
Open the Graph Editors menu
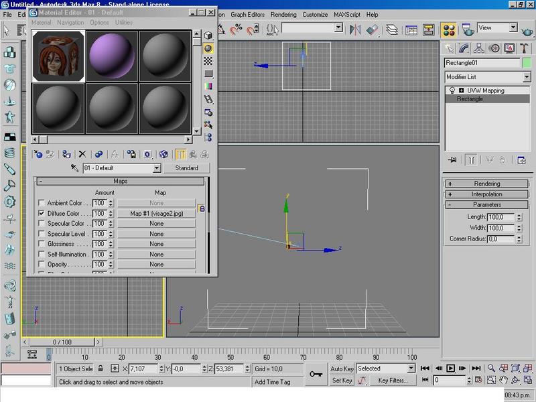click(x=247, y=15)
